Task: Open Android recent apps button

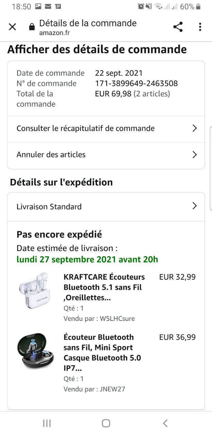Action: 47,423
